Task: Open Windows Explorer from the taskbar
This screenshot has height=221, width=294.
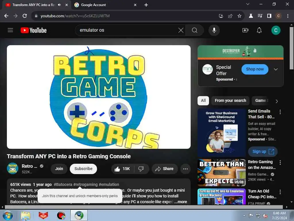Action: (x=26, y=216)
